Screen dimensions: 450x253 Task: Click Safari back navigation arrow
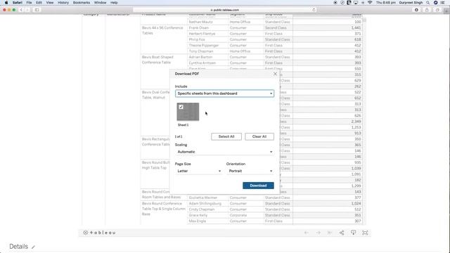point(21,10)
